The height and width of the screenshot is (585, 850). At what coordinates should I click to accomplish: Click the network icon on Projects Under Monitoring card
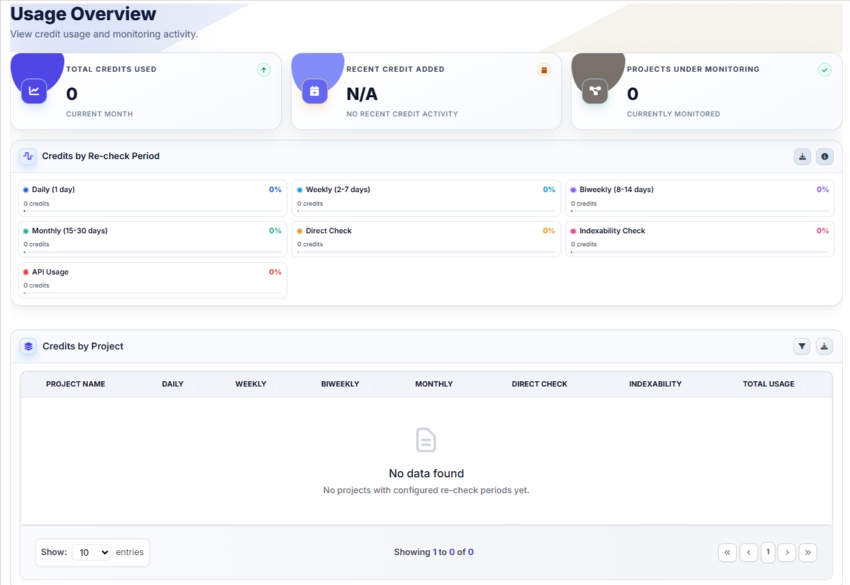(x=595, y=91)
